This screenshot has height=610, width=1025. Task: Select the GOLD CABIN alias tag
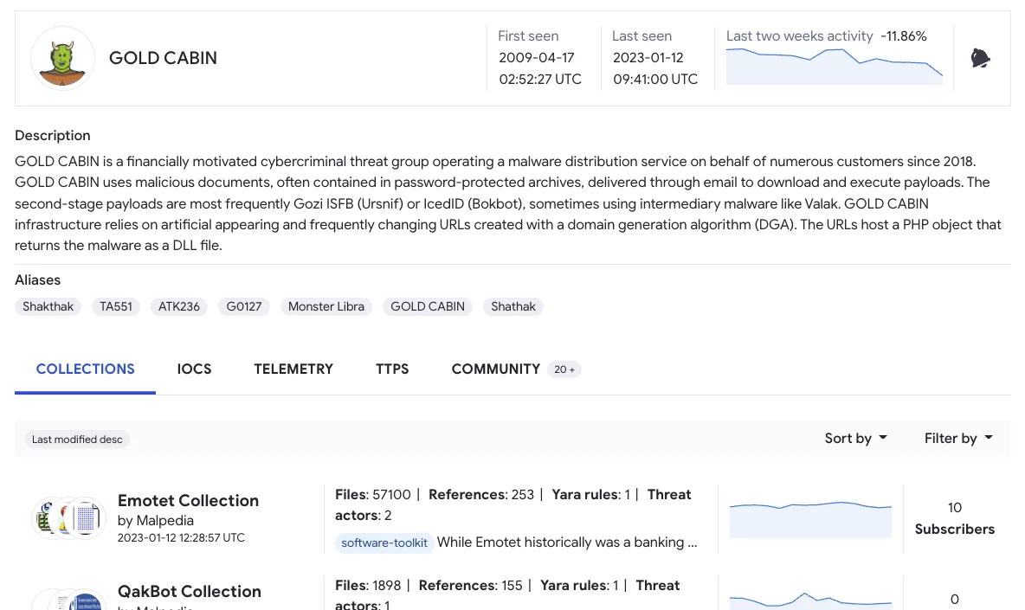coord(428,306)
